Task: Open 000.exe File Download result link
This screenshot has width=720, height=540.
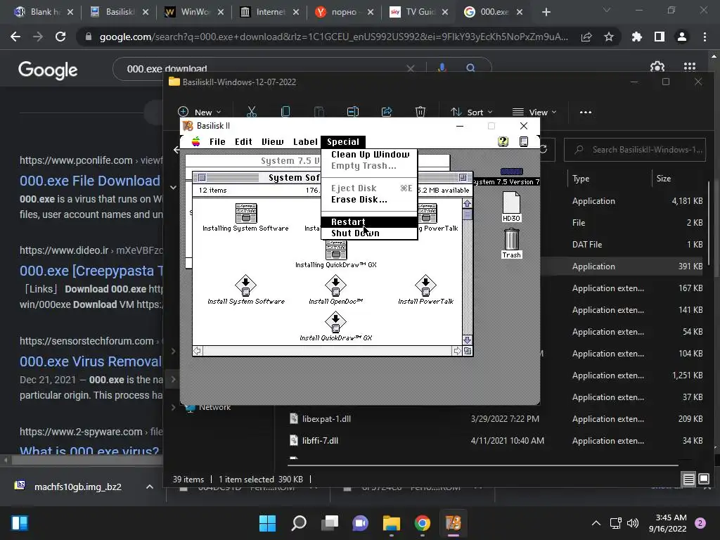Action: coord(90,181)
